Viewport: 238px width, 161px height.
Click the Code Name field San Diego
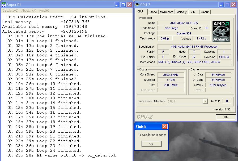(172, 28)
